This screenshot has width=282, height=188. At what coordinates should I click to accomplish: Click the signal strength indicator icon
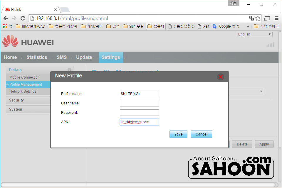coord(270,44)
